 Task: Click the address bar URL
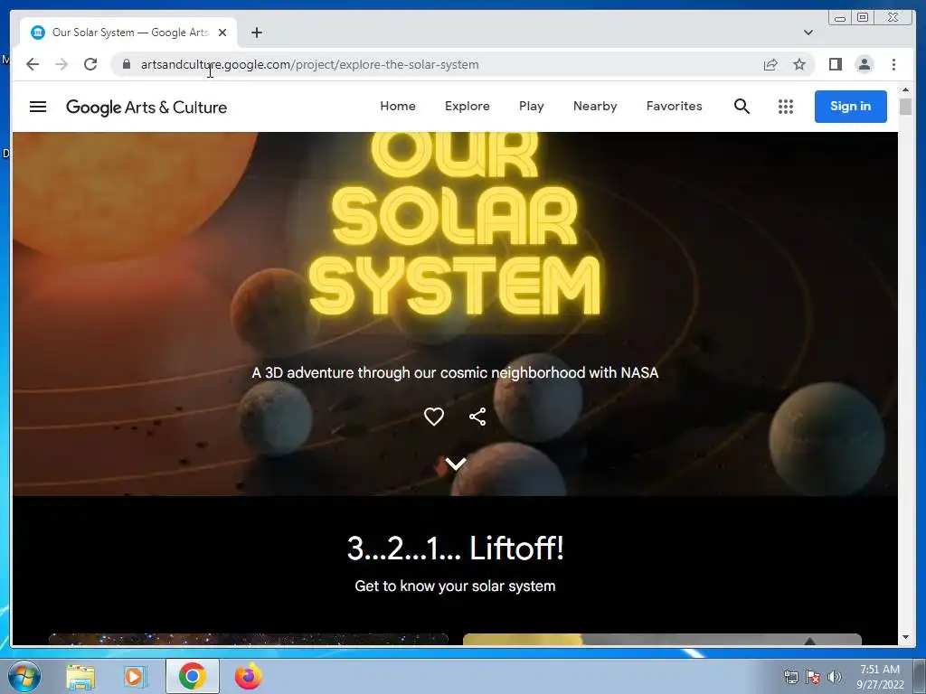point(309,64)
